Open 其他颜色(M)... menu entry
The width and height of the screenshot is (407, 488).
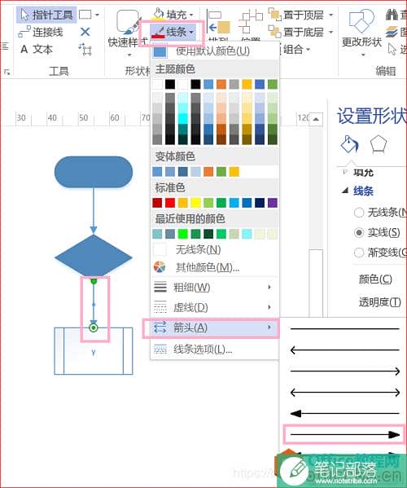click(215, 267)
